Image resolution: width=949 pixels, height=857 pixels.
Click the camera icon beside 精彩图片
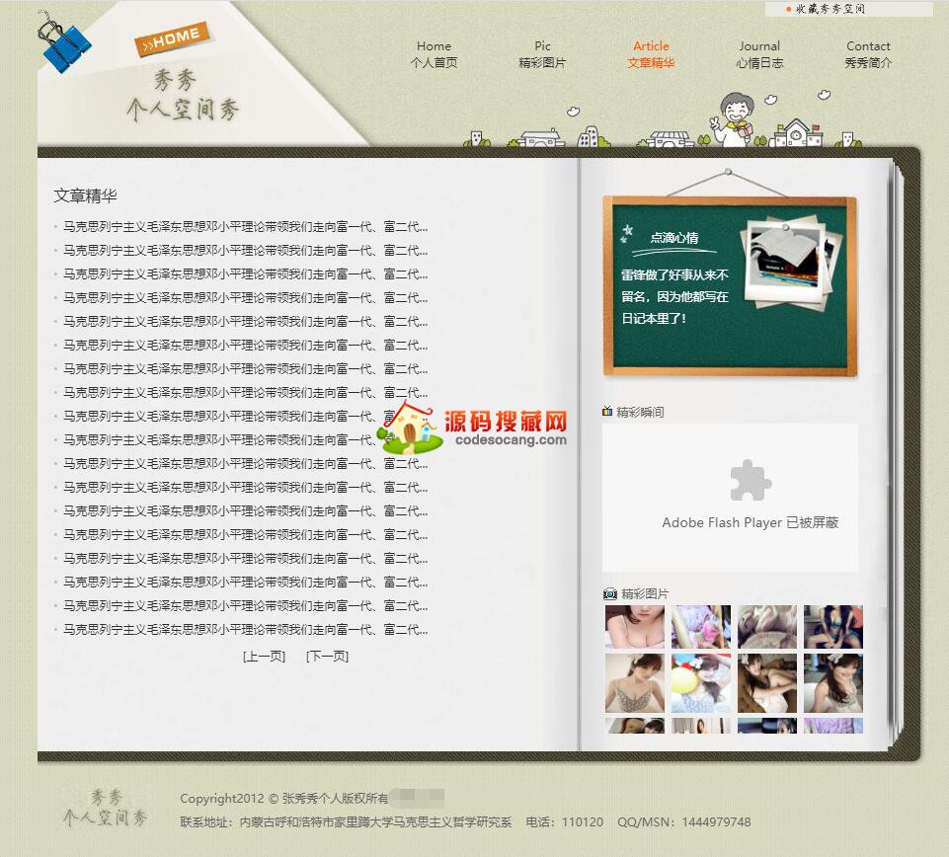pos(609,593)
